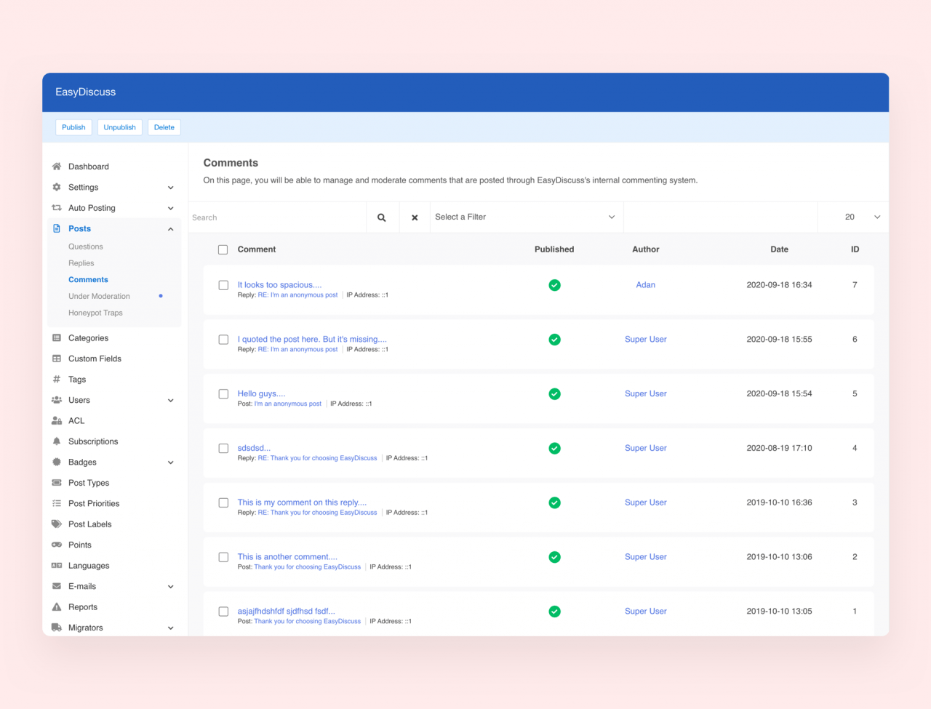Viewport: 931px width, 709px height.
Task: Click the Reports warning triangle icon
Action: [57, 607]
